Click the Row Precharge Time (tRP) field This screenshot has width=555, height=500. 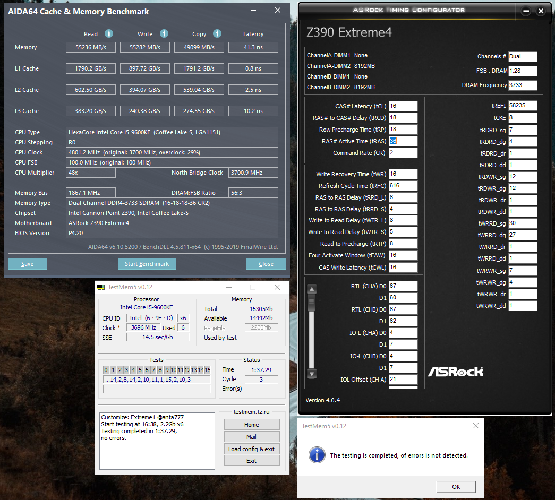[403, 130]
